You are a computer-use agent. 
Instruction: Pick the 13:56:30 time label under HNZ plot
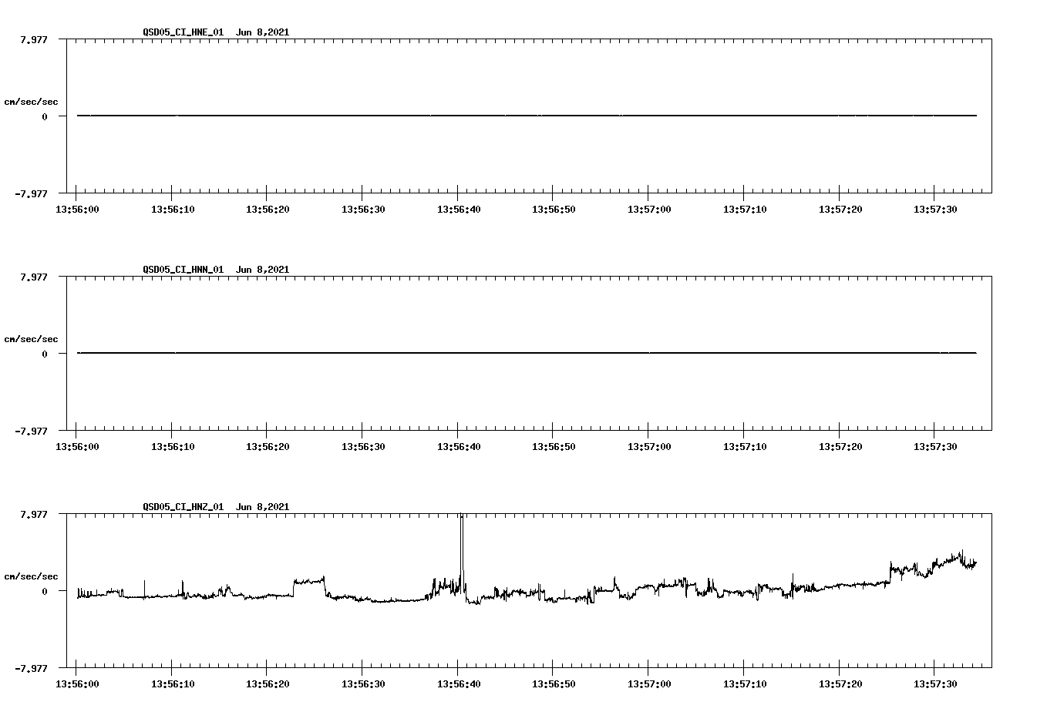[x=363, y=683]
